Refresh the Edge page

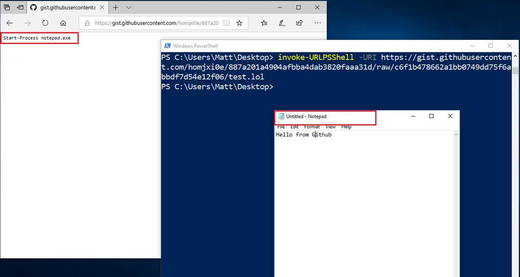coord(45,23)
